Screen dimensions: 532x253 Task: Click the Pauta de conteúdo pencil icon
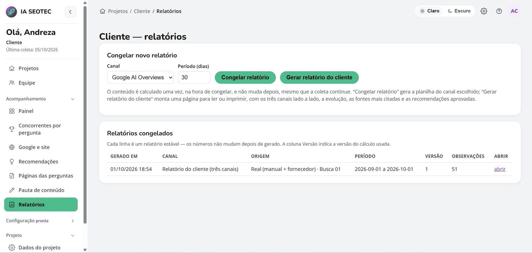pos(12,190)
